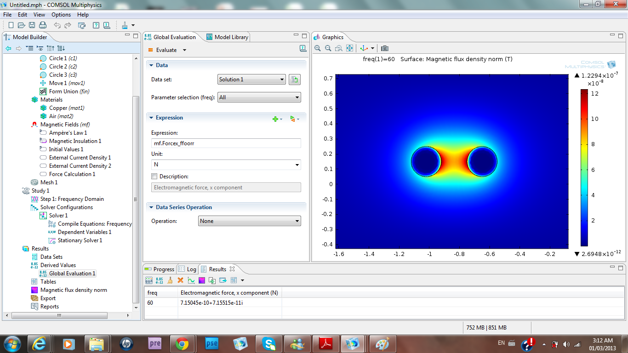The image size is (628, 353).
Task: Open Google Chrome from the taskbar
Action: point(182,343)
